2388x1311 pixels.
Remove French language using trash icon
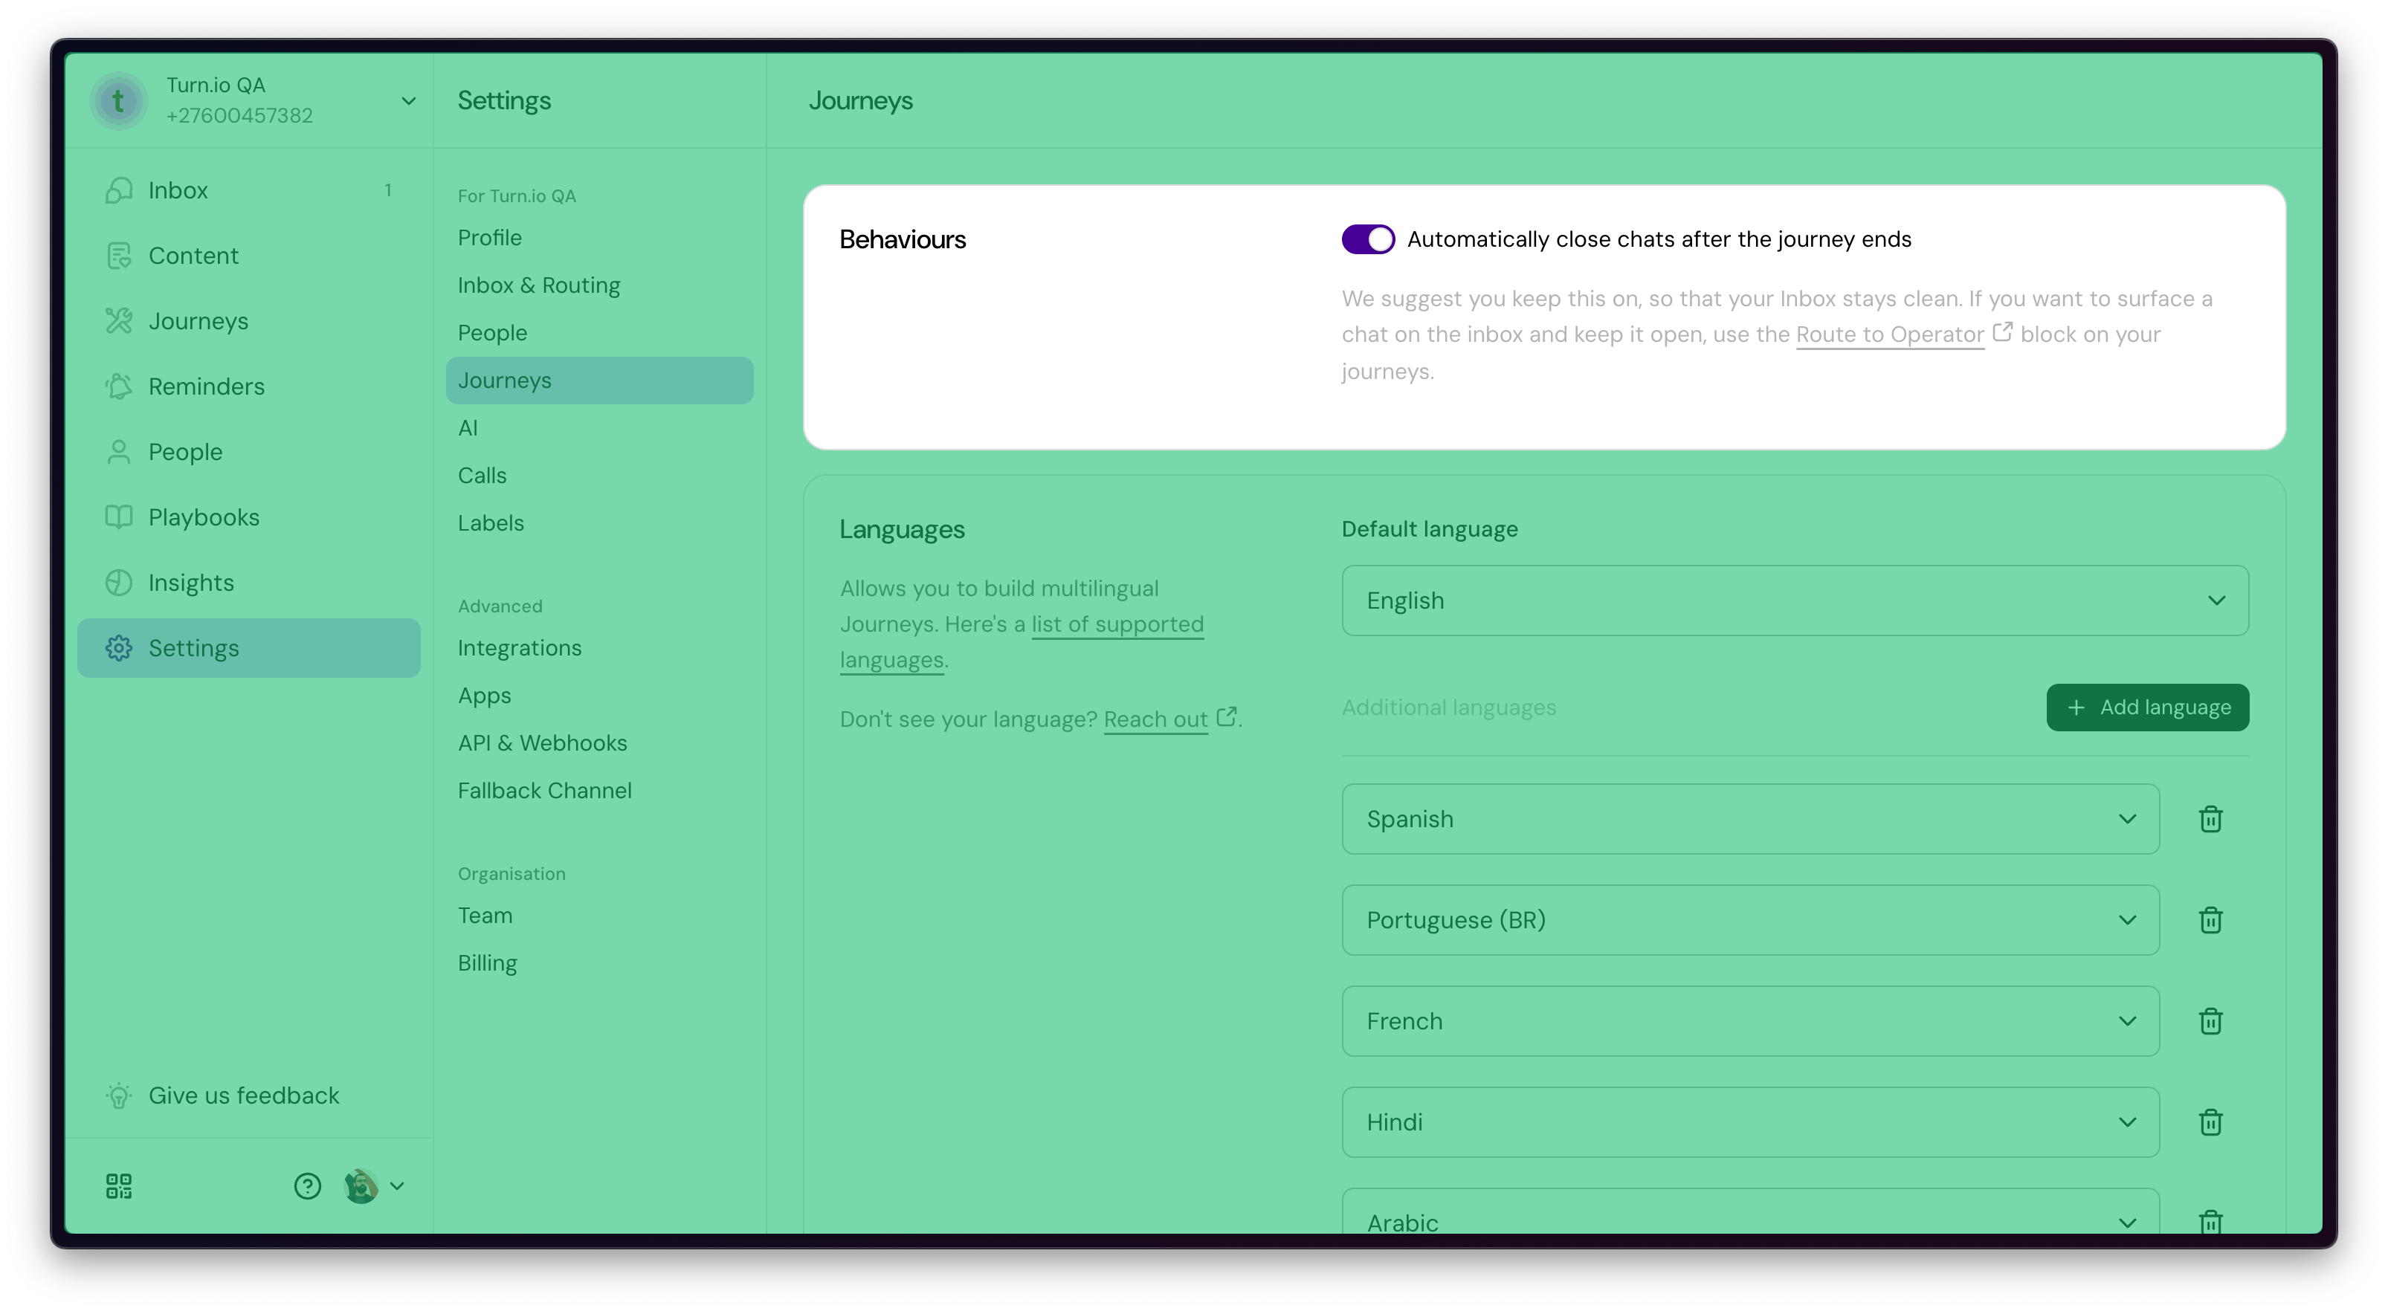pyautogui.click(x=2210, y=1021)
